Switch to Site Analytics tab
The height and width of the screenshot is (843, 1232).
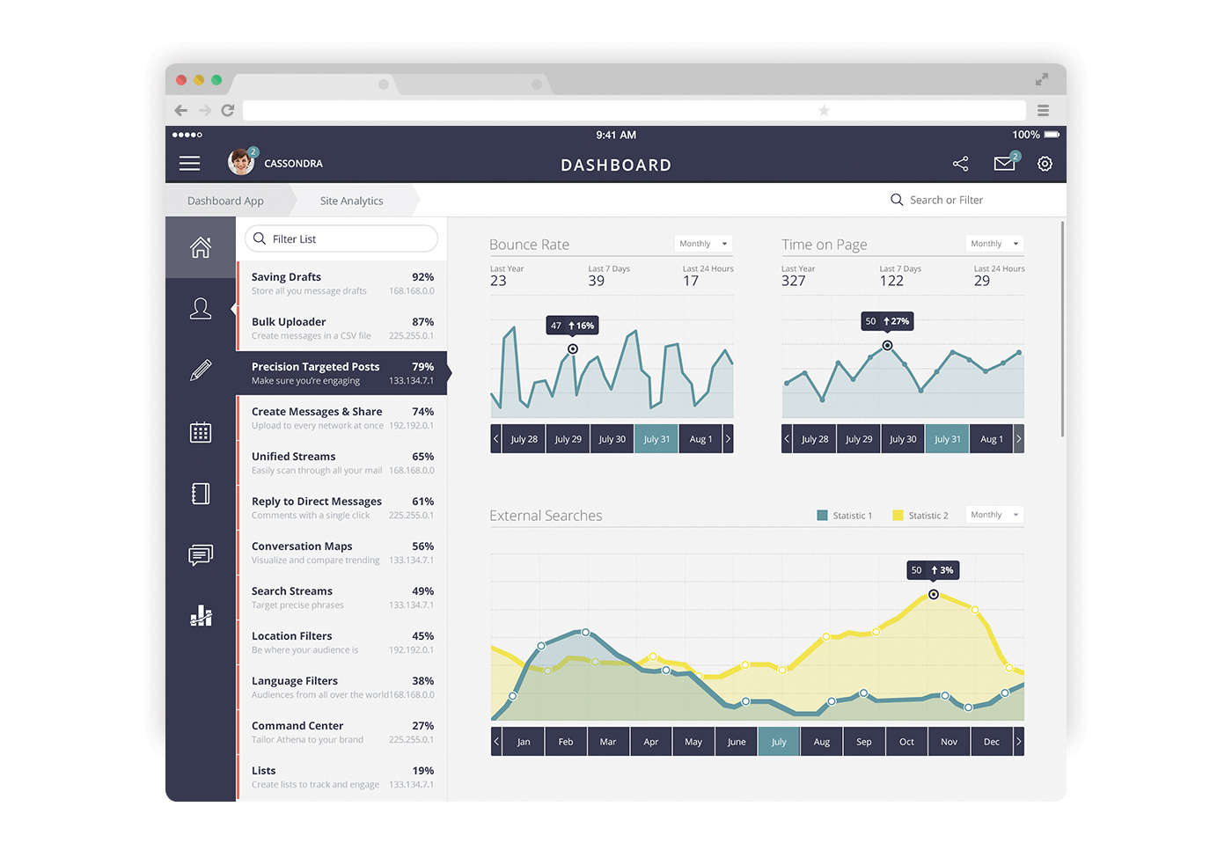click(352, 201)
